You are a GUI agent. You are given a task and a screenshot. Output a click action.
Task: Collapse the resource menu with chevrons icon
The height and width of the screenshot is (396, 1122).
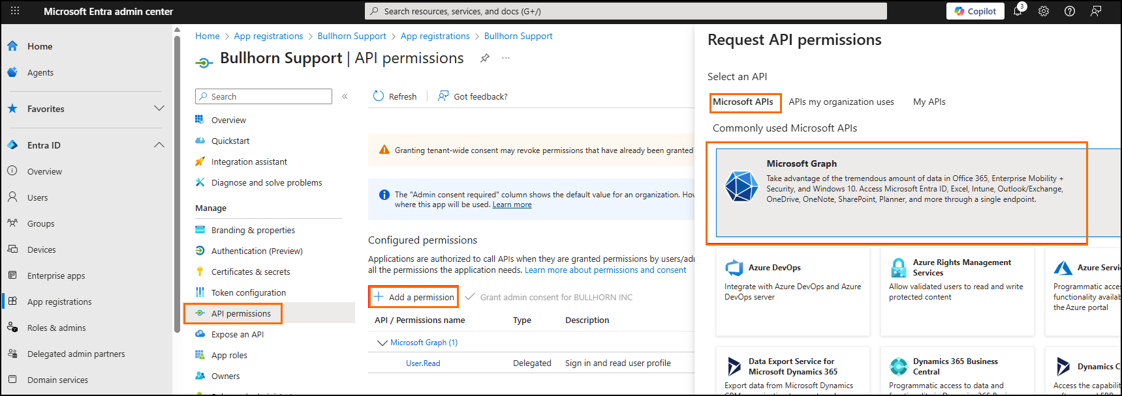tap(345, 96)
